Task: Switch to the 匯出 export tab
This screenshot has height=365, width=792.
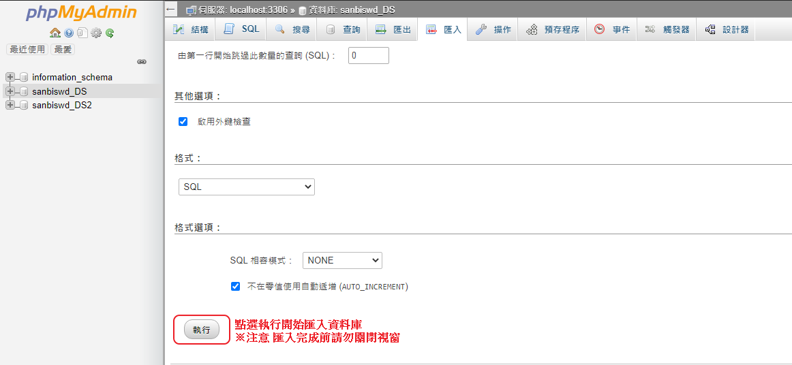Action: point(393,29)
